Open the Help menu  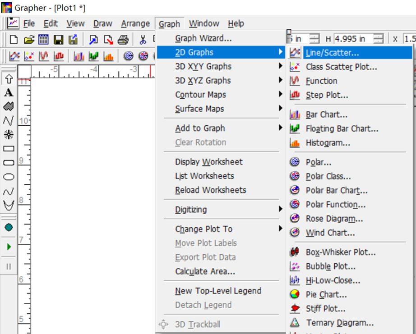coord(236,23)
